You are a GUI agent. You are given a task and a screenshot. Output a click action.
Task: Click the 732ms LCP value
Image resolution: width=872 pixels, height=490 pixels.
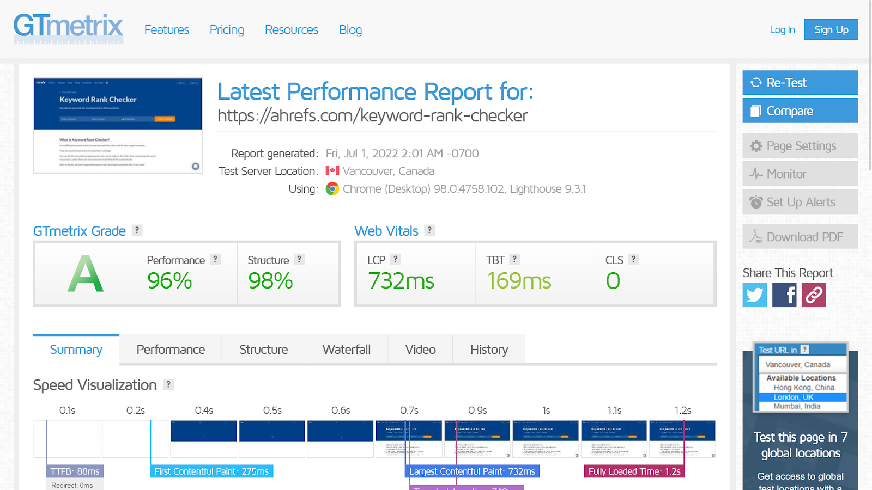[401, 281]
